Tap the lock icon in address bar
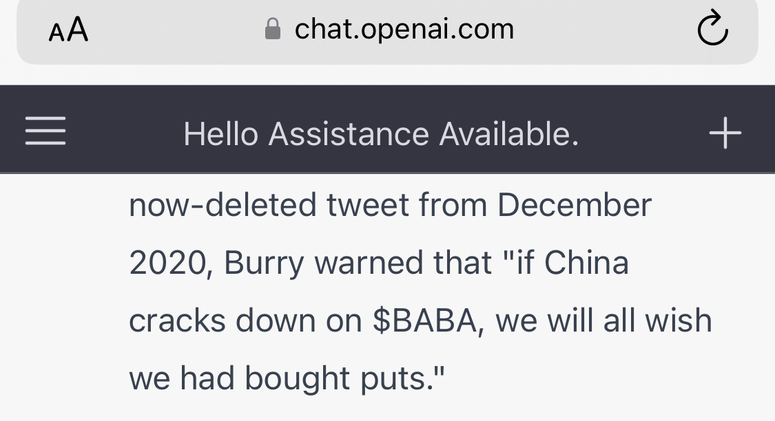Screen dimensions: 775x421 click(x=273, y=30)
